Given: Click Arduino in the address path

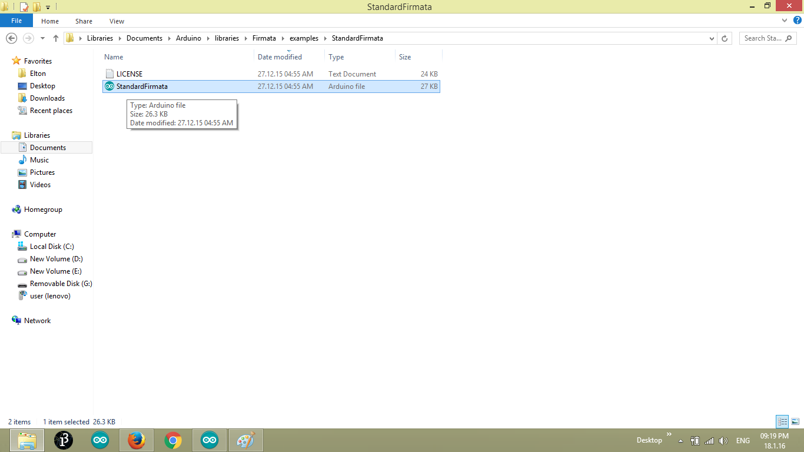Looking at the screenshot, I should tap(188, 38).
